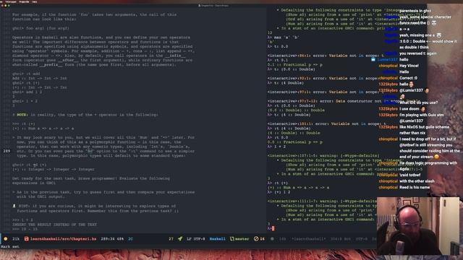463x260 pixels.
Task: Click chat message 'with the other slash'
Action: pyautogui.click(x=417, y=181)
